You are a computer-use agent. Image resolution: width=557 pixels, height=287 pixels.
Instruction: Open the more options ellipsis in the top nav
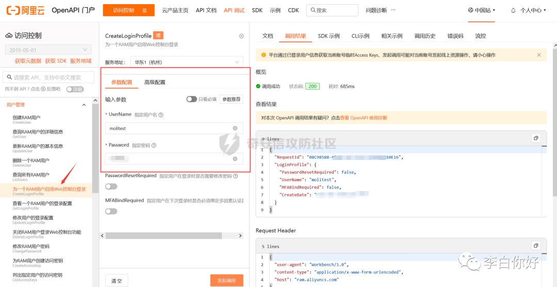pyautogui.click(x=393, y=10)
